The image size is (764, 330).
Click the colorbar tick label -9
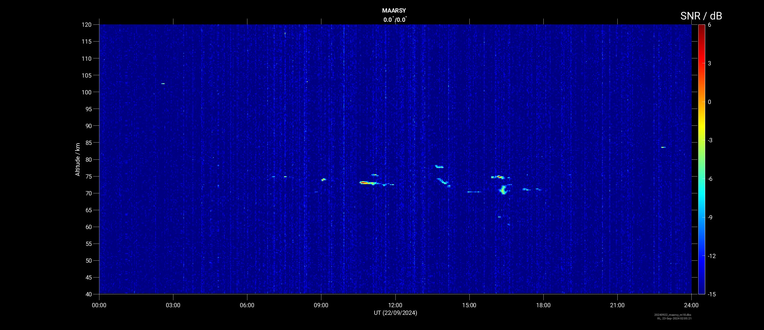coord(710,217)
